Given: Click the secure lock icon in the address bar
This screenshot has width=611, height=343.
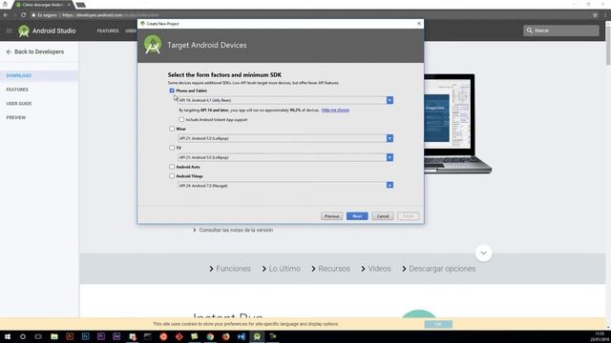Looking at the screenshot, I should pyautogui.click(x=34, y=15).
